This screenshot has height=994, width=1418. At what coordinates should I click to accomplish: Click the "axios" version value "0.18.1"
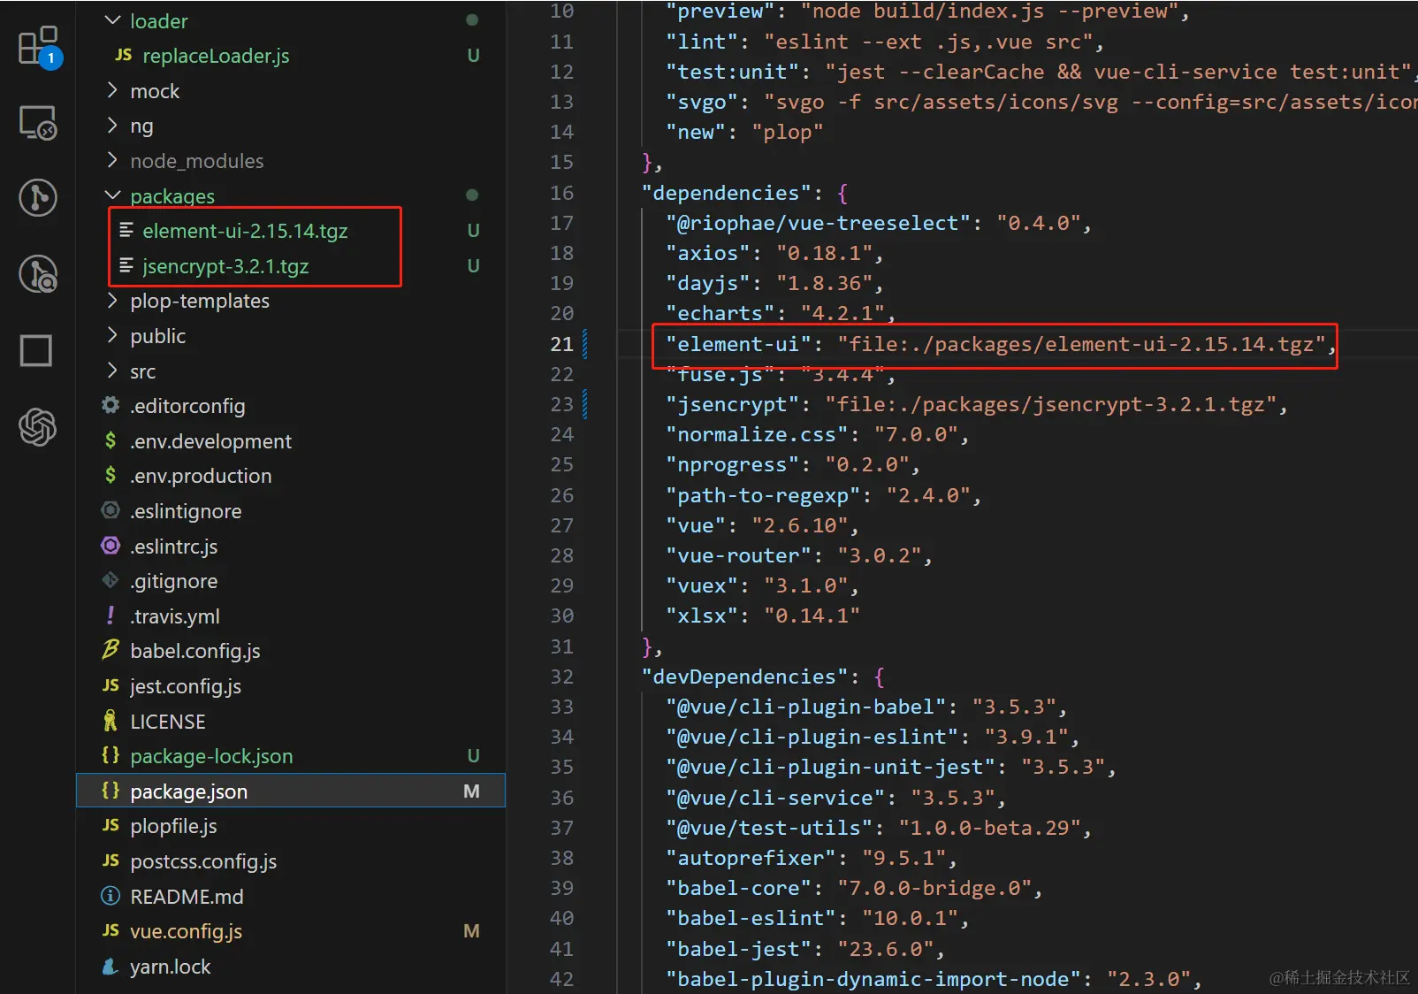[824, 253]
